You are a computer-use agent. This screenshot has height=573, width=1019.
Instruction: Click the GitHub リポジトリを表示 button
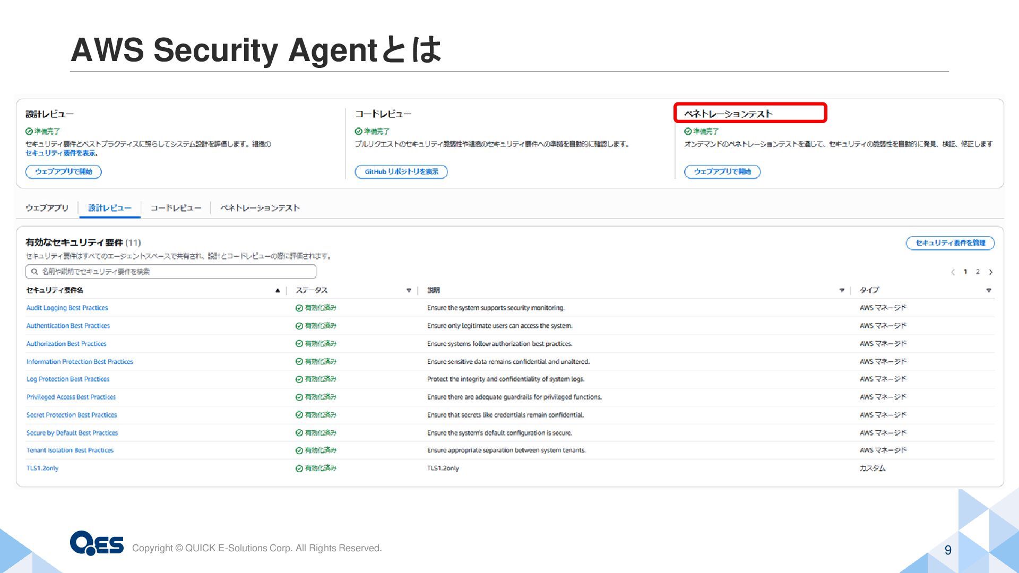[x=401, y=172]
